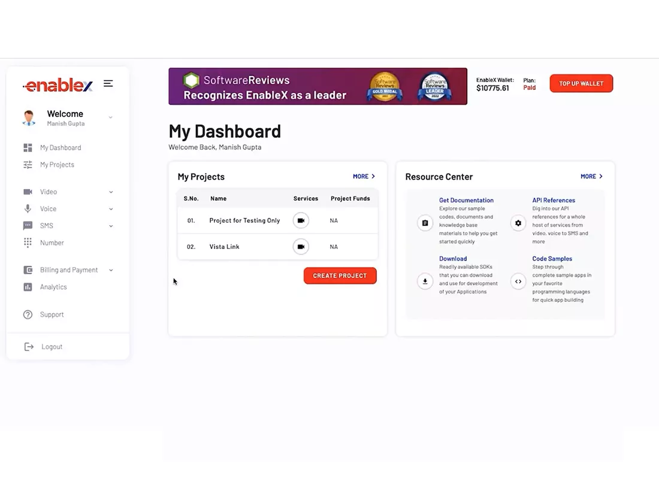The width and height of the screenshot is (659, 485).
Task: Click MORE in My Projects card
Action: pos(364,177)
